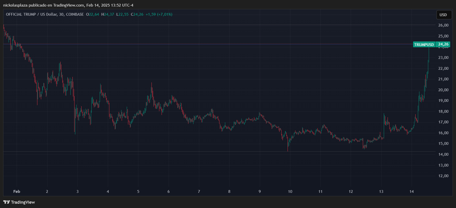This screenshot has height=208, width=456.
Task: Click the date axis label 14
Action: pyautogui.click(x=412, y=192)
